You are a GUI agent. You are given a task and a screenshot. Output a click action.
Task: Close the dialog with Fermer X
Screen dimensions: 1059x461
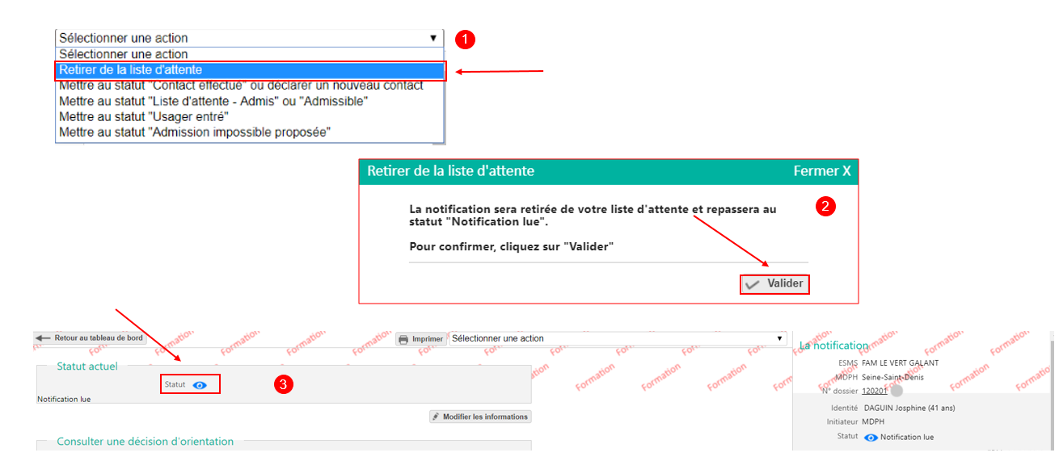(821, 171)
